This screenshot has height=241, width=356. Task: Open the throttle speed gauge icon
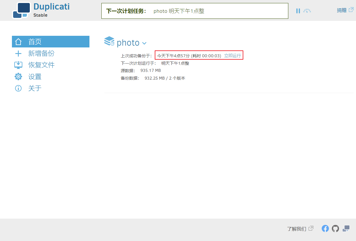pyautogui.click(x=307, y=11)
